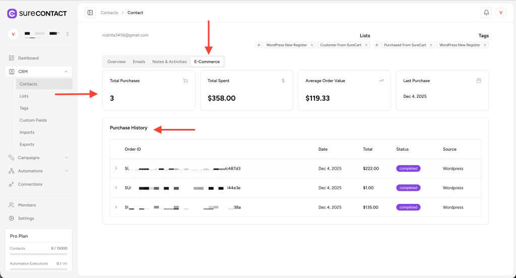Remove the Customer From SureCart list chip
516x278 pixels.
pos(366,45)
